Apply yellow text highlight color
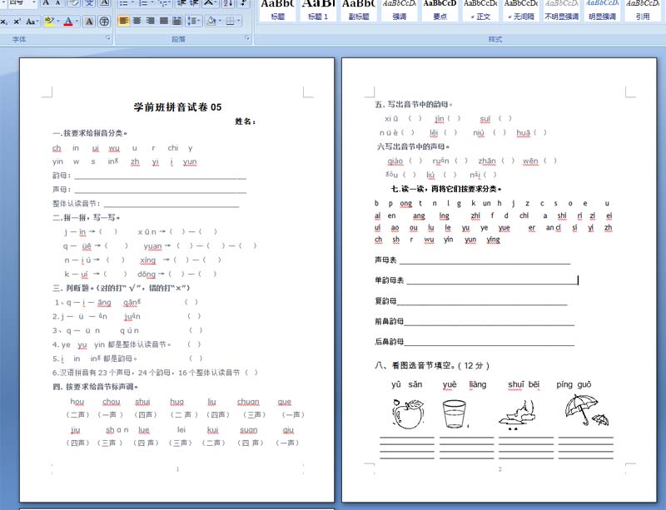Screen dimensions: 666x510 pyautogui.click(x=49, y=22)
